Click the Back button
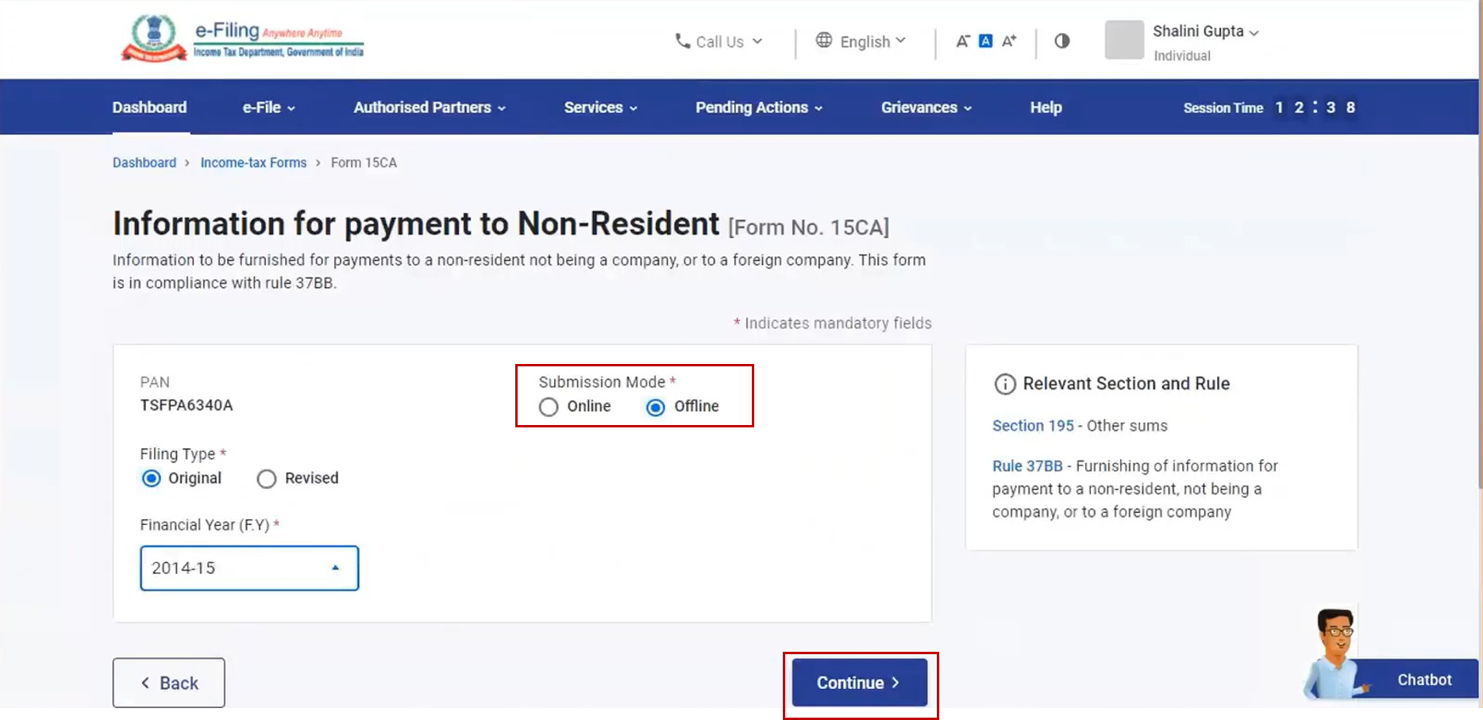 [x=168, y=683]
